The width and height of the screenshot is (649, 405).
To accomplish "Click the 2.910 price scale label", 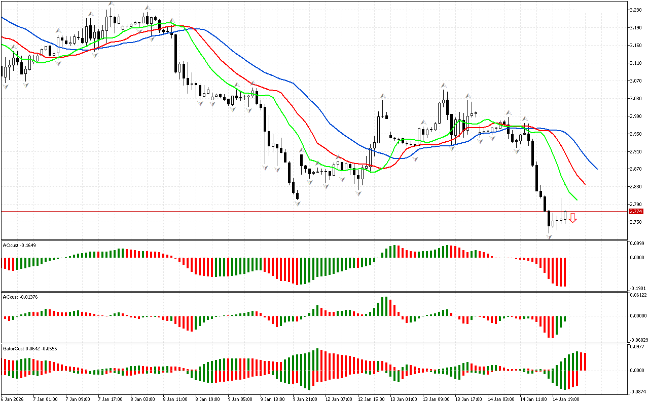I will [x=636, y=151].
